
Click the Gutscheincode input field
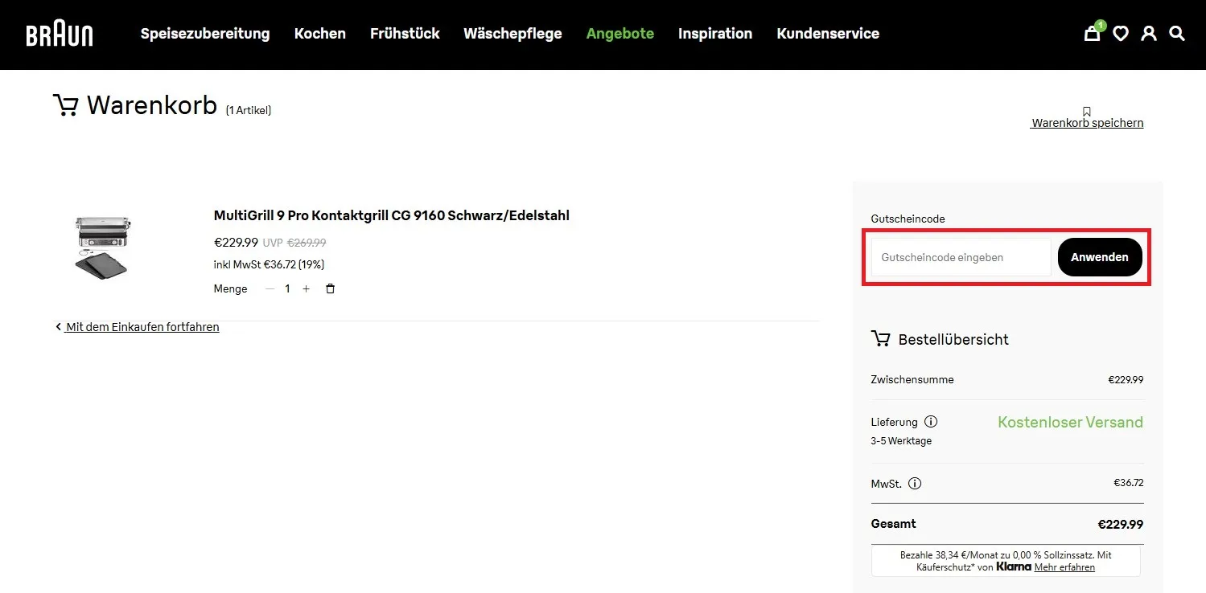(x=960, y=256)
